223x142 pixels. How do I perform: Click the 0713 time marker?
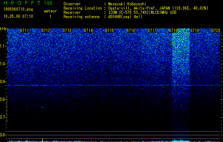point(67,31)
